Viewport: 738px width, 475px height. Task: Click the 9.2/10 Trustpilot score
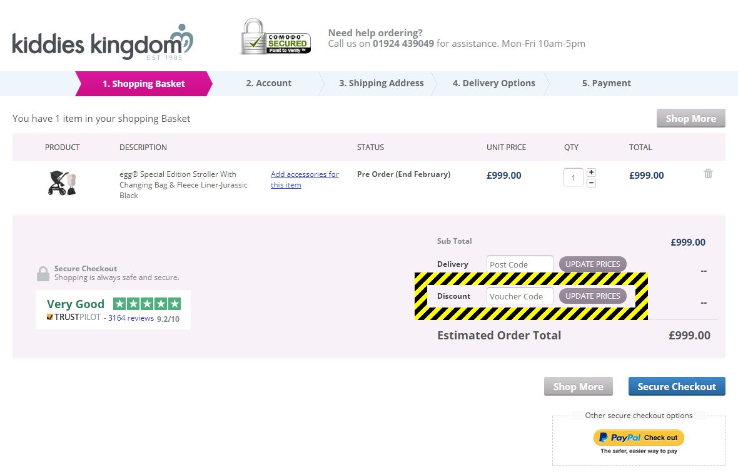coord(168,319)
